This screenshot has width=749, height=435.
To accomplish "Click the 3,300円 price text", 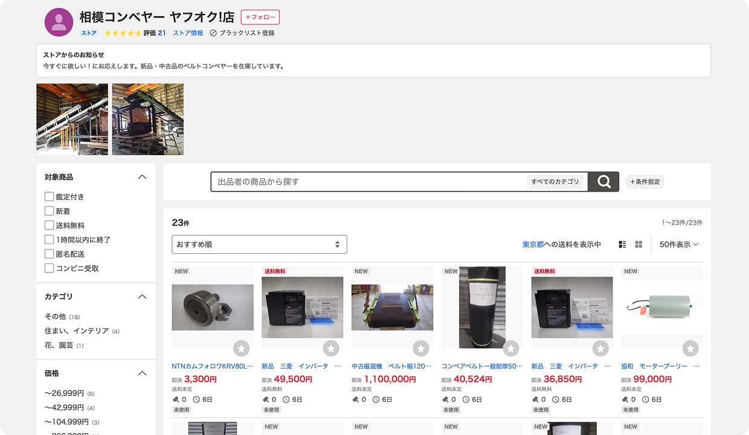I will [x=200, y=379].
